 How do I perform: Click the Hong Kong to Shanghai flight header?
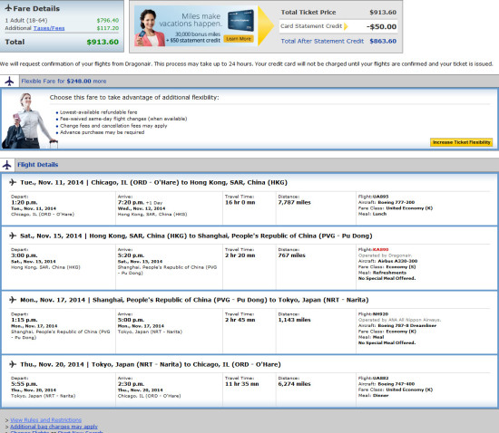point(196,236)
